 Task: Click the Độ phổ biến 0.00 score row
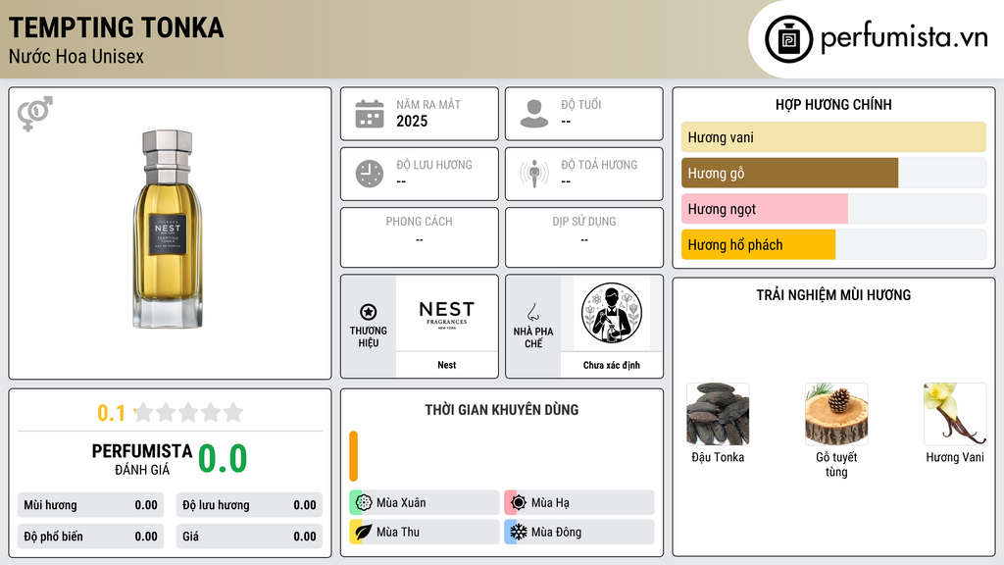(90, 537)
